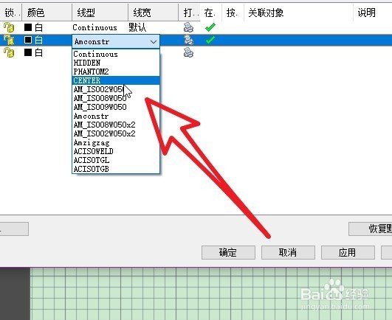Image resolution: width=392 pixels, height=320 pixels.
Task: Click printer icon in third layer row
Action: tap(188, 52)
